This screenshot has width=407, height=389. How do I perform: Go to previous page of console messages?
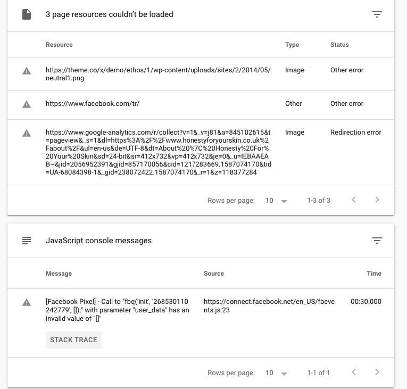(x=353, y=372)
